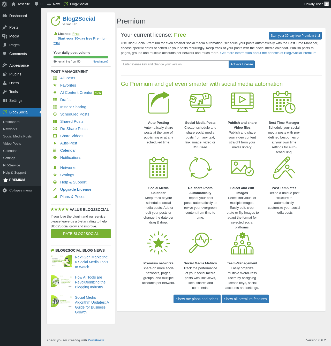Click the All Posts list icon
The height and width of the screenshot is (346, 331).
(55, 78)
